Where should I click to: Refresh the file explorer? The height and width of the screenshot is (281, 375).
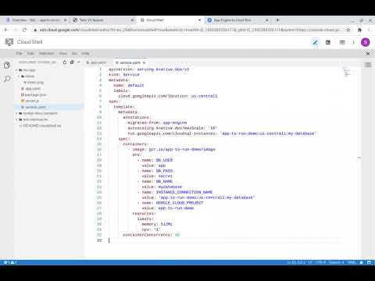click(x=65, y=62)
